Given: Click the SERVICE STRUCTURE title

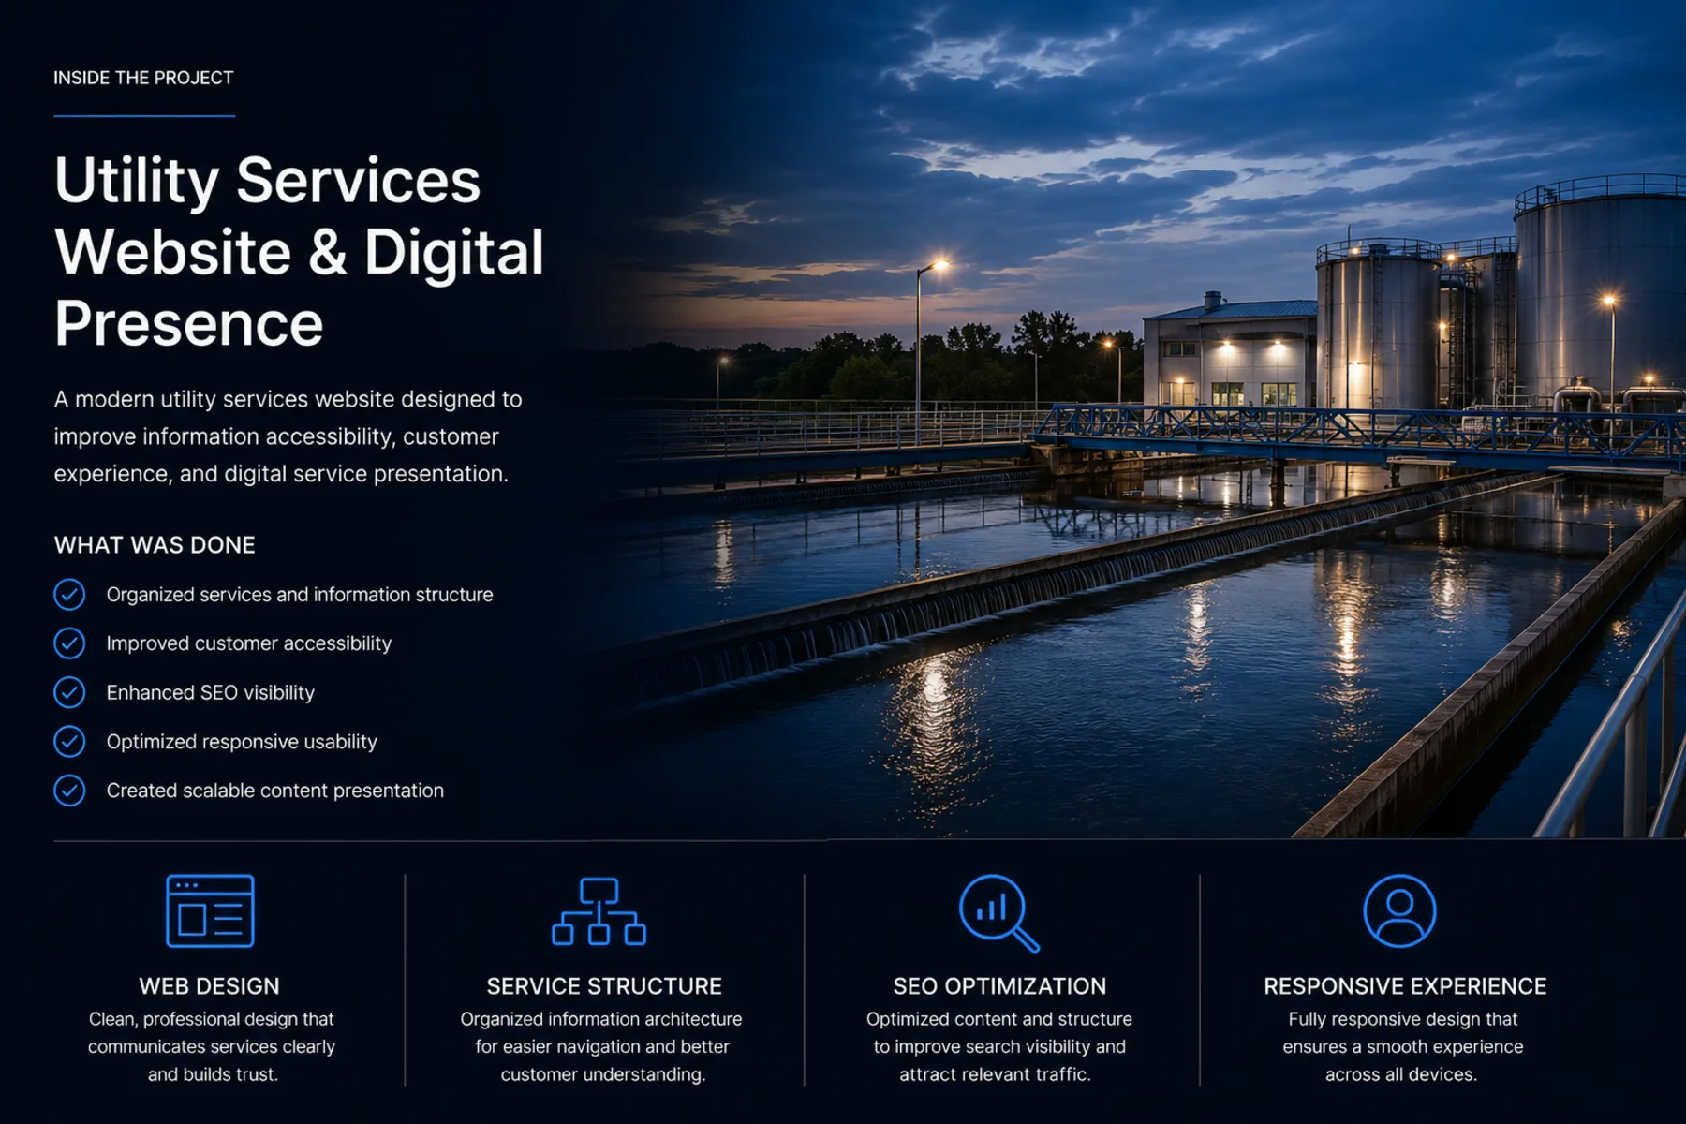Looking at the screenshot, I should tap(604, 986).
